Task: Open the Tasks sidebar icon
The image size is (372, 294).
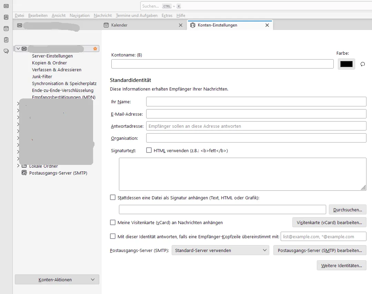Action: click(x=6, y=40)
